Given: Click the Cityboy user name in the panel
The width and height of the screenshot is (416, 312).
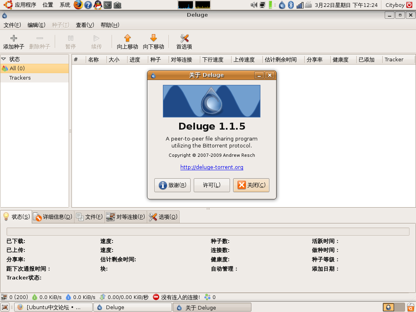Looking at the screenshot, I should point(395,5).
